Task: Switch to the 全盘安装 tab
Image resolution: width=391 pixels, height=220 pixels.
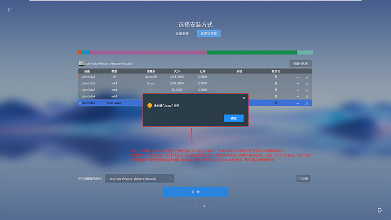Action: tap(182, 33)
